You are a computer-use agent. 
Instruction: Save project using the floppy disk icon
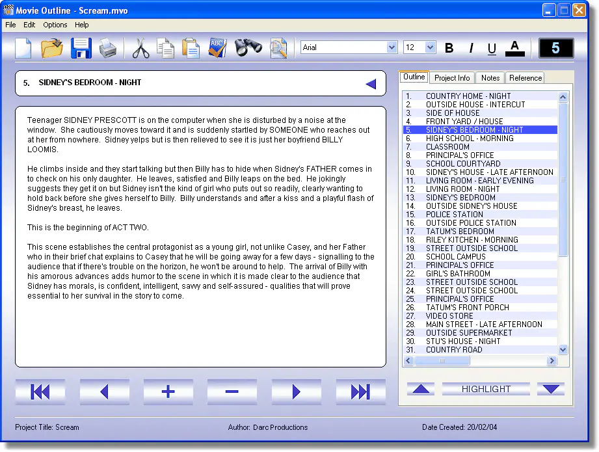tap(81, 48)
